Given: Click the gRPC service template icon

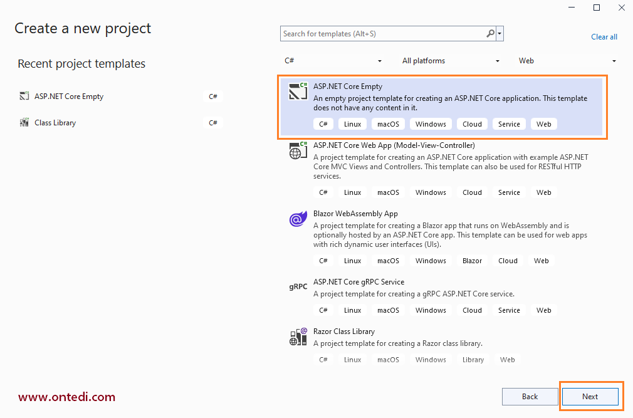Looking at the screenshot, I should click(x=298, y=286).
